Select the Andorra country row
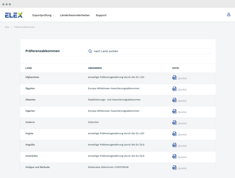235x178 pixels. click(x=30, y=122)
